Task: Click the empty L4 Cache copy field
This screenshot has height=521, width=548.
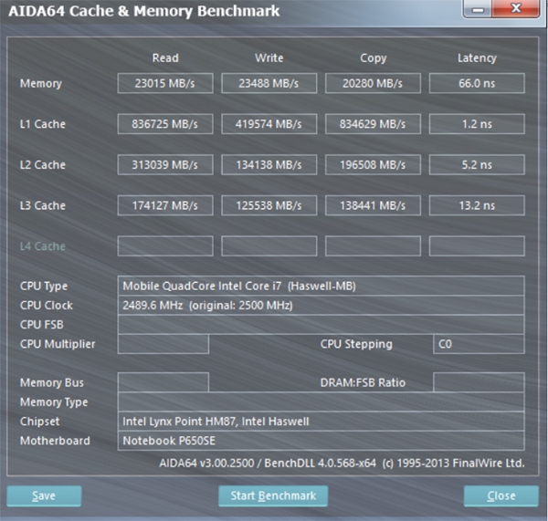Action: (373, 245)
